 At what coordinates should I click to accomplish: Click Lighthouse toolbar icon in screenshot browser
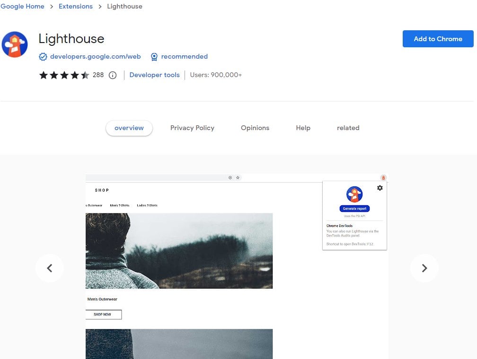click(x=383, y=177)
